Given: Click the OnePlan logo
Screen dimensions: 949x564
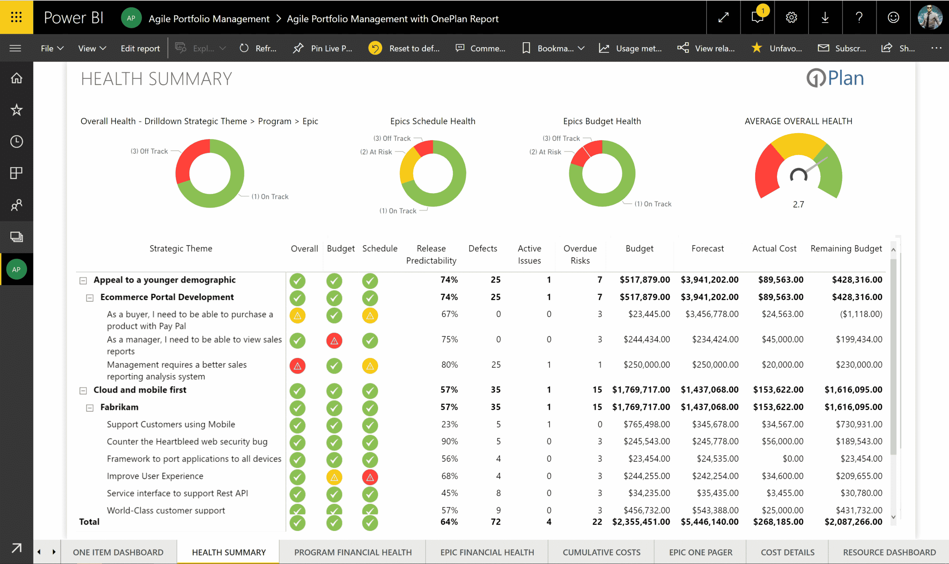Looking at the screenshot, I should tap(835, 78).
